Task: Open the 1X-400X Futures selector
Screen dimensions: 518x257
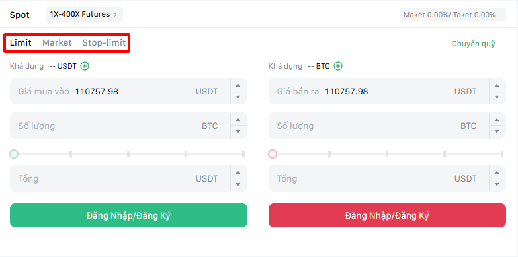Action: [84, 15]
